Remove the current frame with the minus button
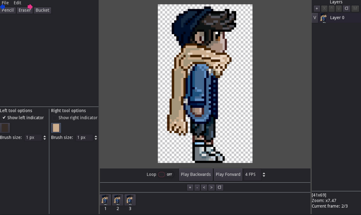This screenshot has width=361, height=215. coord(197,187)
